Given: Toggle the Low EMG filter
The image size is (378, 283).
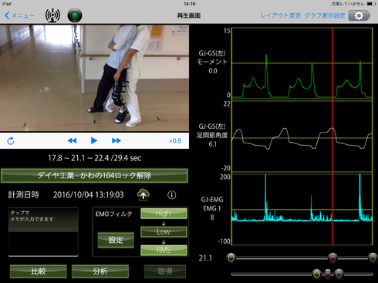Looking at the screenshot, I should 164,231.
